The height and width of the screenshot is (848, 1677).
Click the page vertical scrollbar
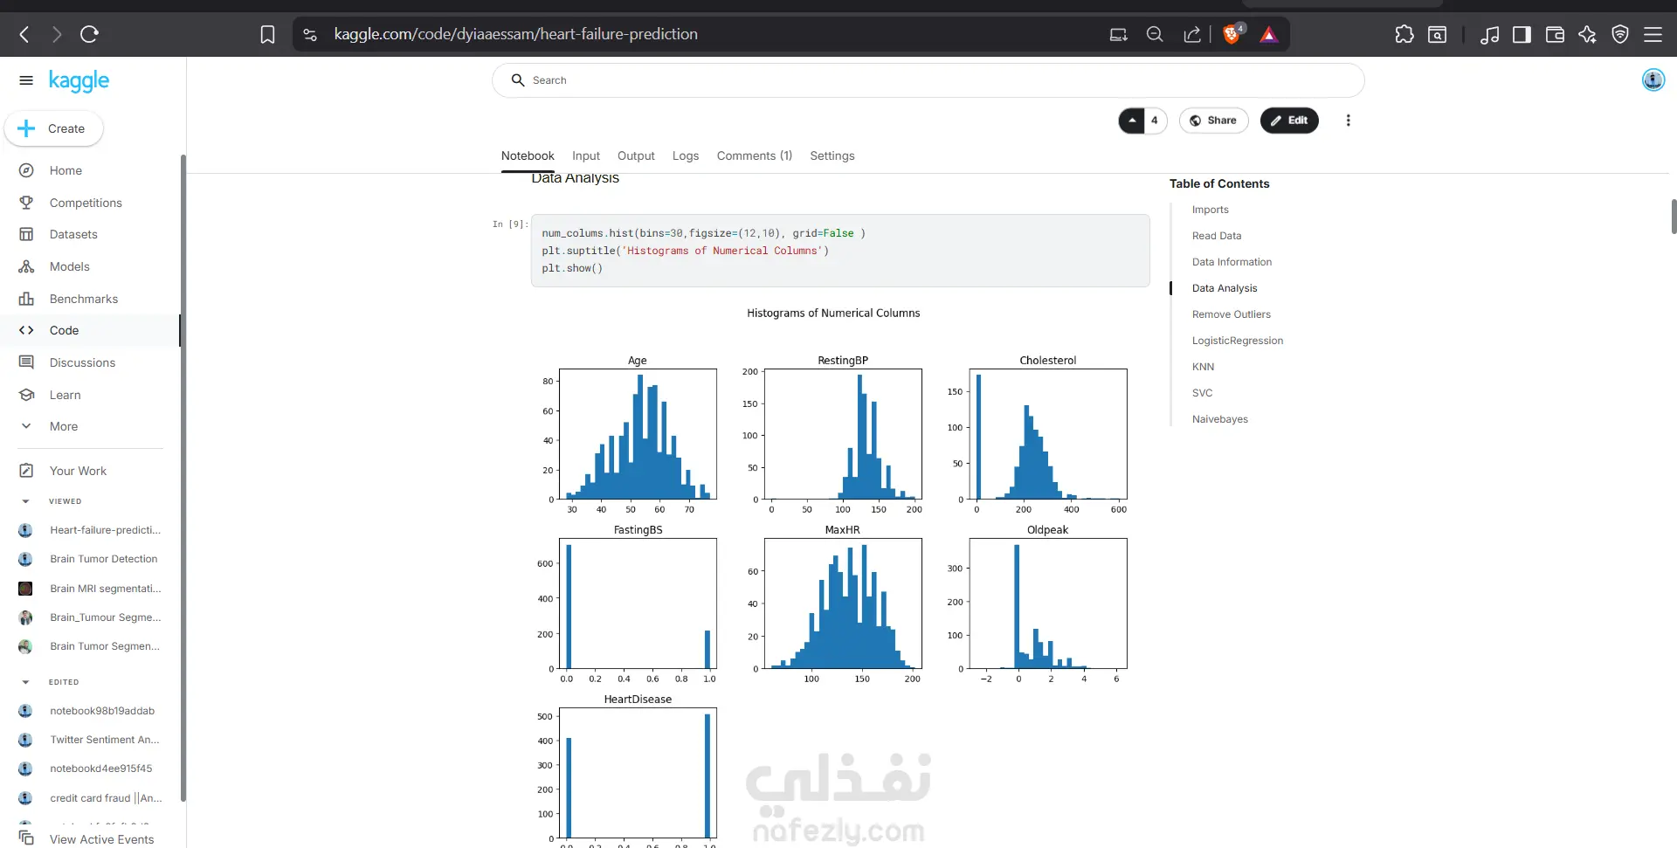point(1674,217)
